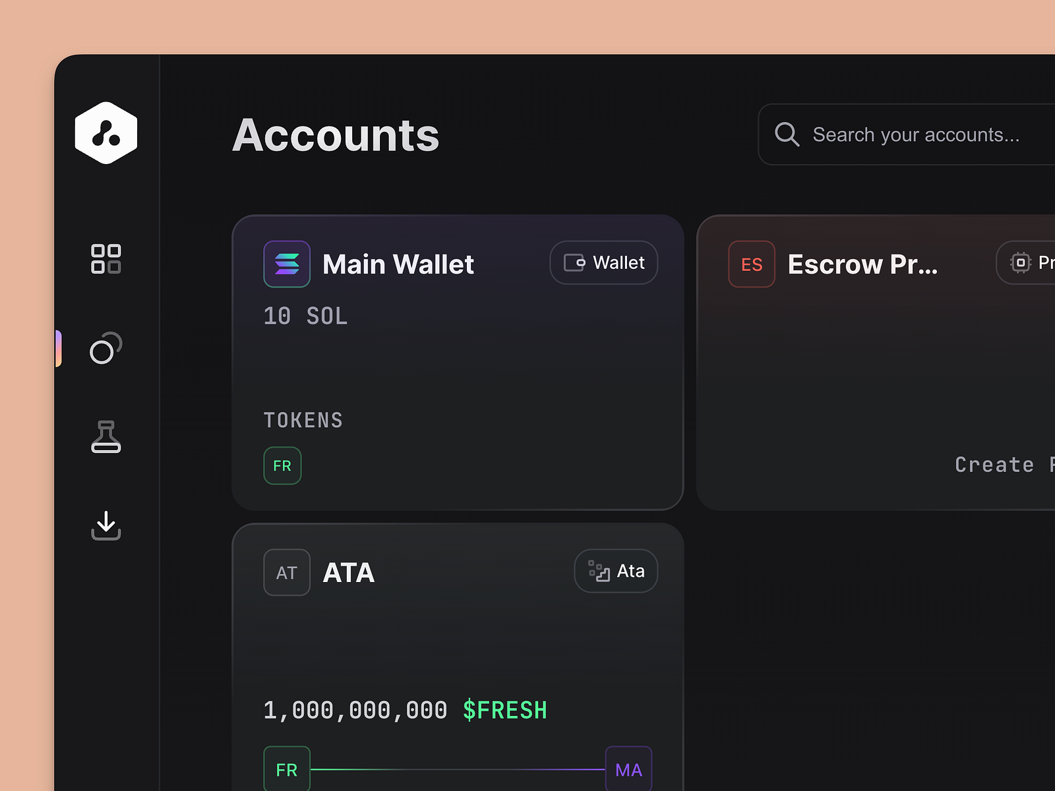Click the download icon in the sidebar

click(x=105, y=526)
